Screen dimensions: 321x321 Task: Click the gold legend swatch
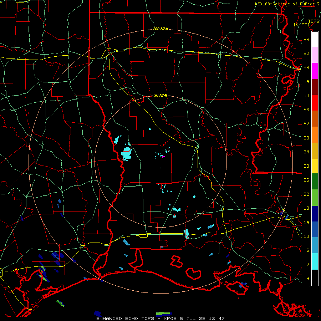pyautogui.click(x=315, y=151)
